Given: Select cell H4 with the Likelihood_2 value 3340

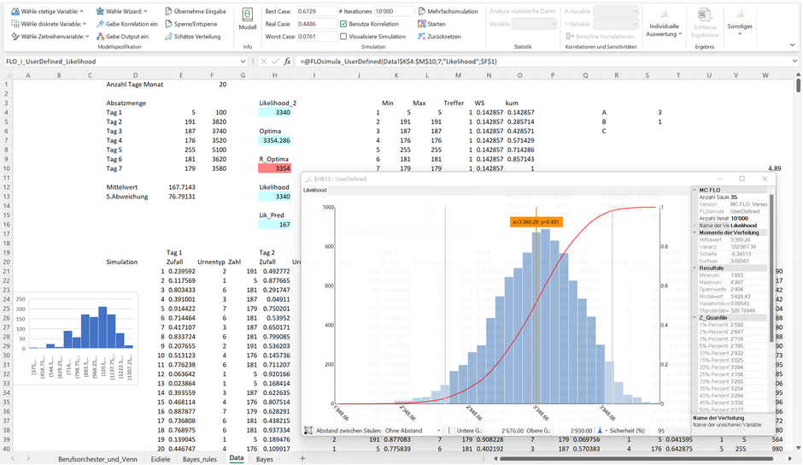Looking at the screenshot, I should (275, 112).
